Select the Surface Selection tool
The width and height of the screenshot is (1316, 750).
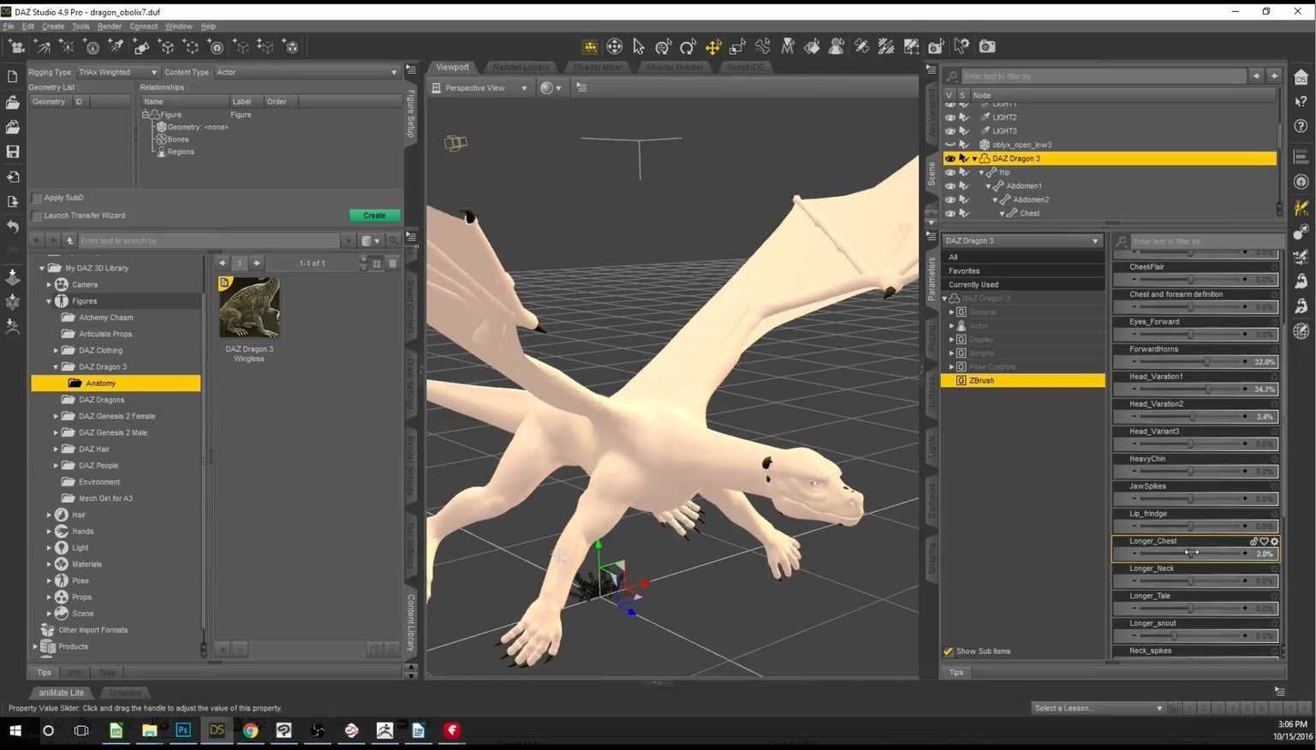812,46
